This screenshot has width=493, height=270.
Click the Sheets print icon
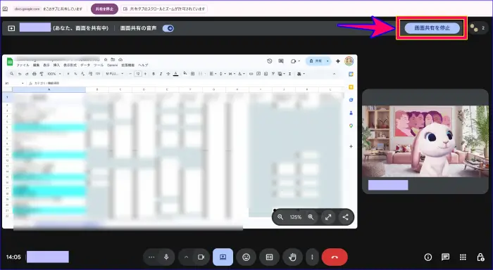click(x=35, y=74)
